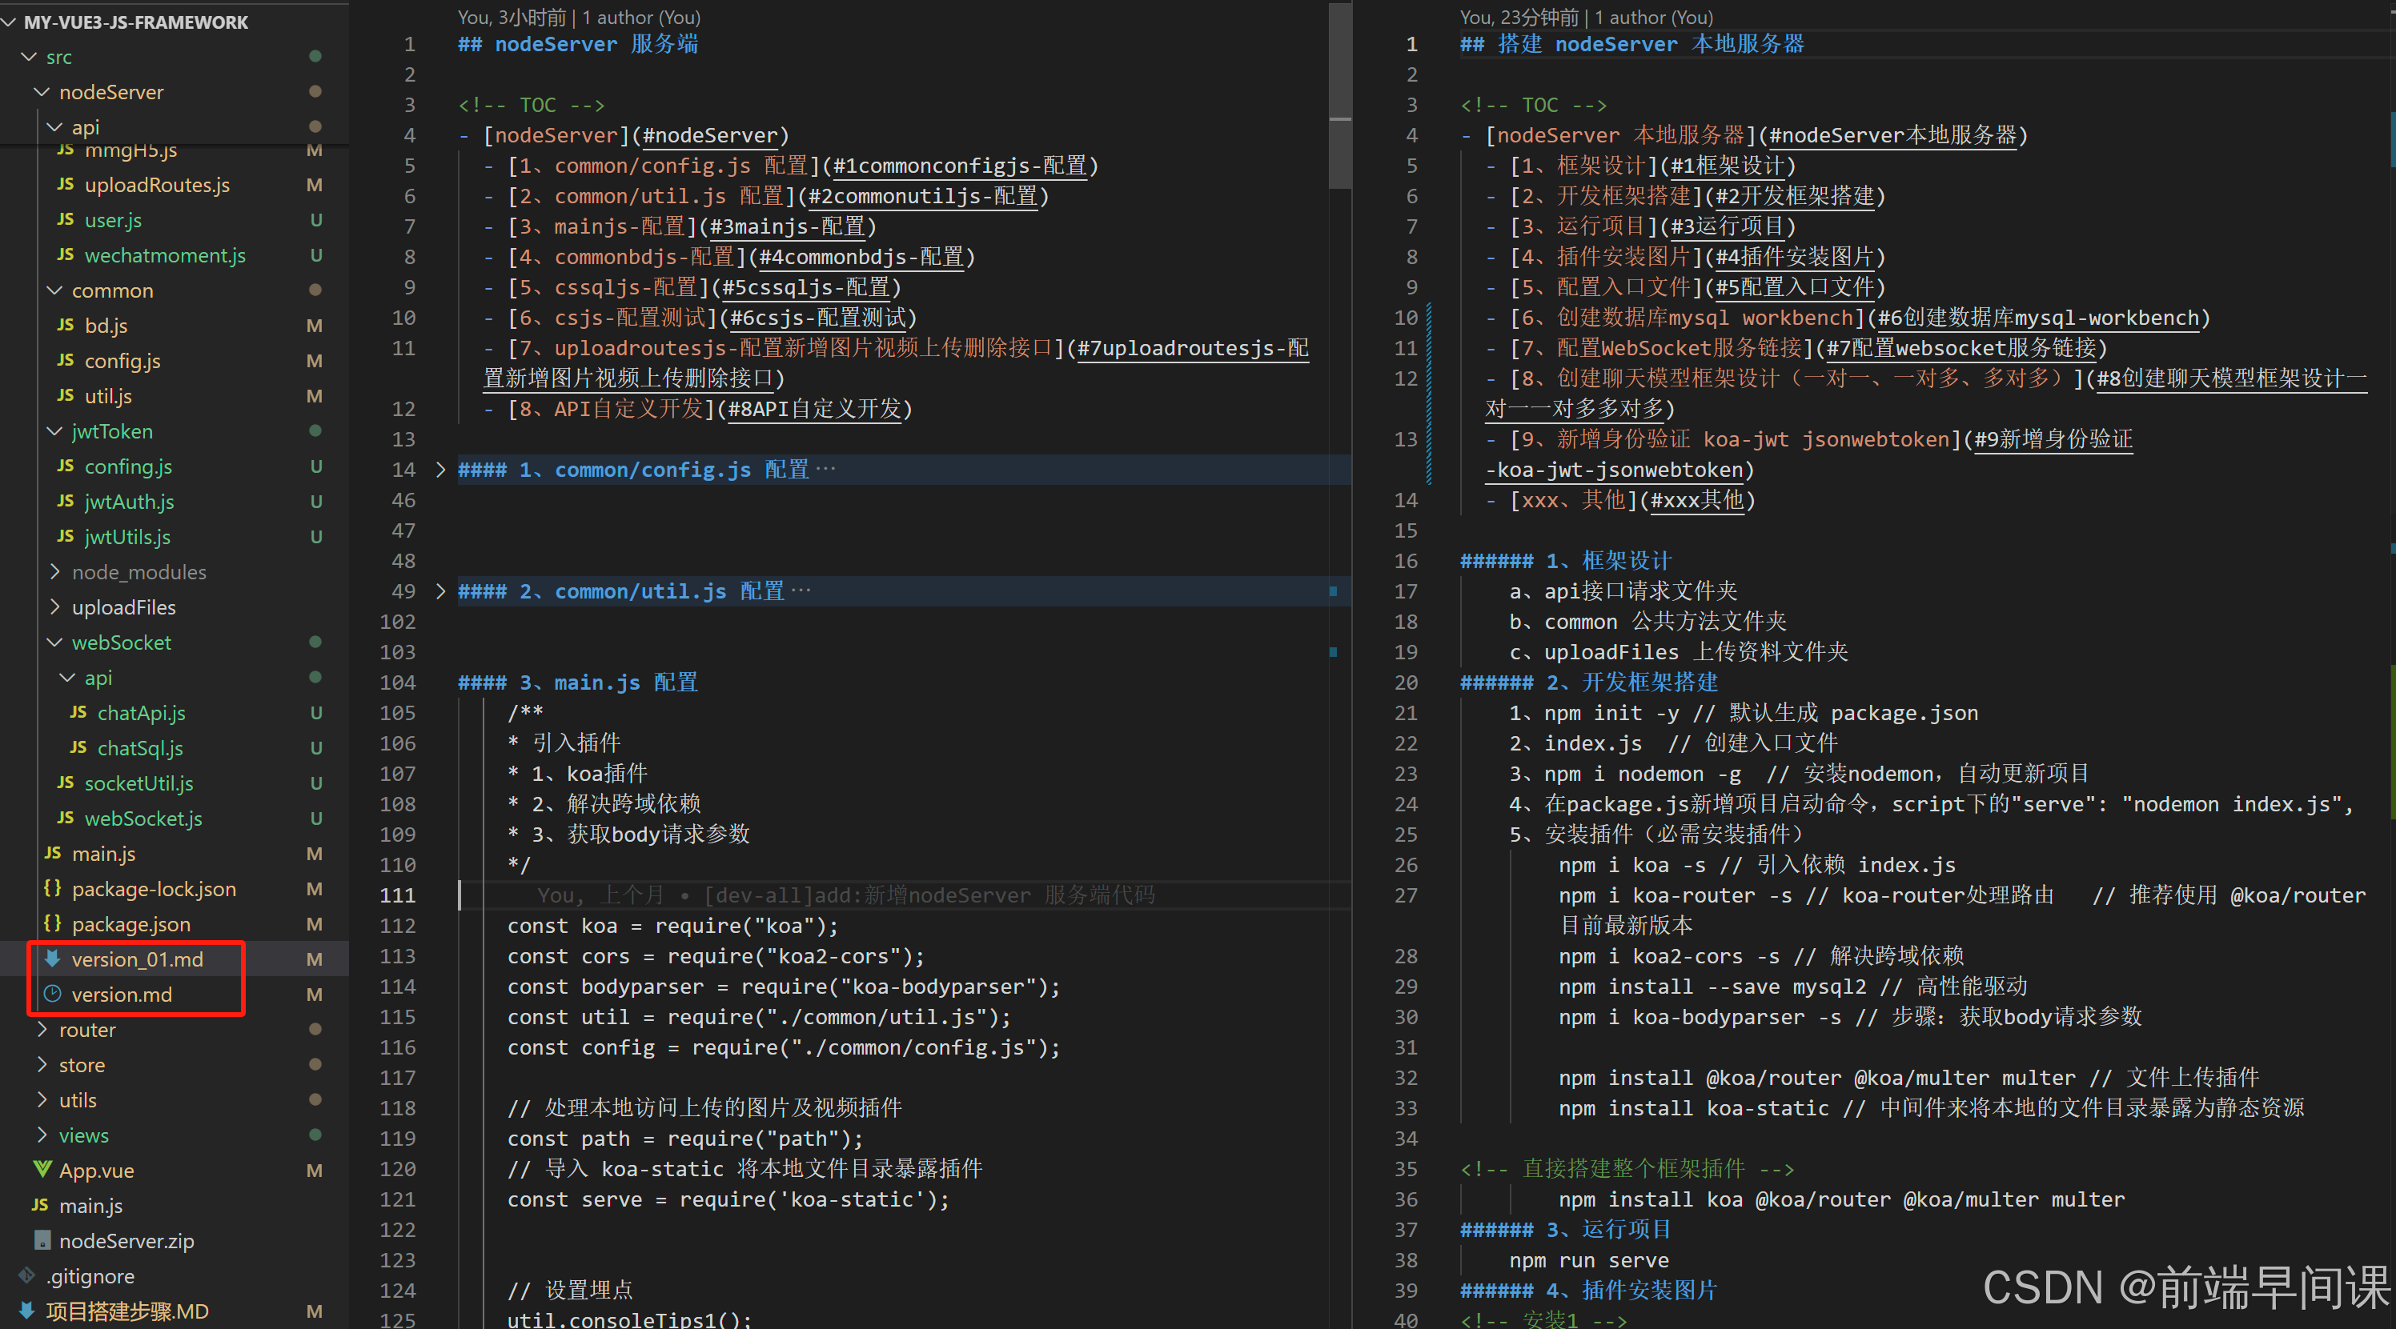Collapse the webSocket folder
Screen dimensions: 2396x1329
pyautogui.click(x=55, y=642)
